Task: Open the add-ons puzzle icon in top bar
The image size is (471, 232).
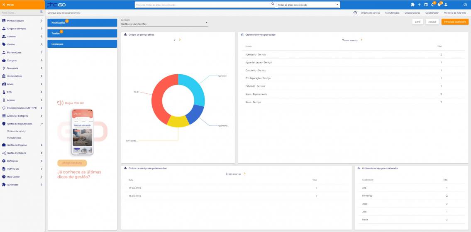Action: click(412, 5)
